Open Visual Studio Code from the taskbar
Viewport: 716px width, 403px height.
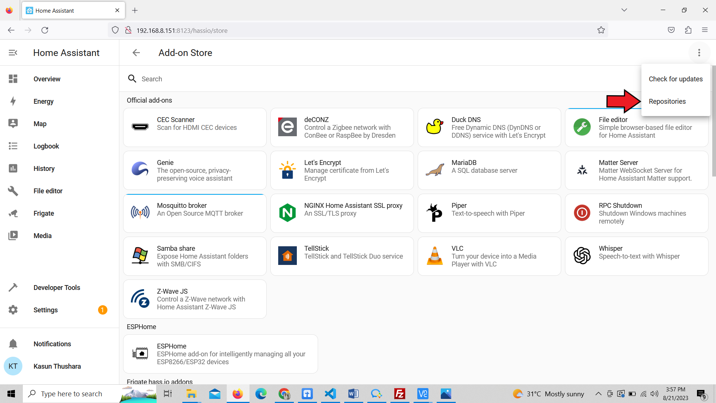point(330,394)
